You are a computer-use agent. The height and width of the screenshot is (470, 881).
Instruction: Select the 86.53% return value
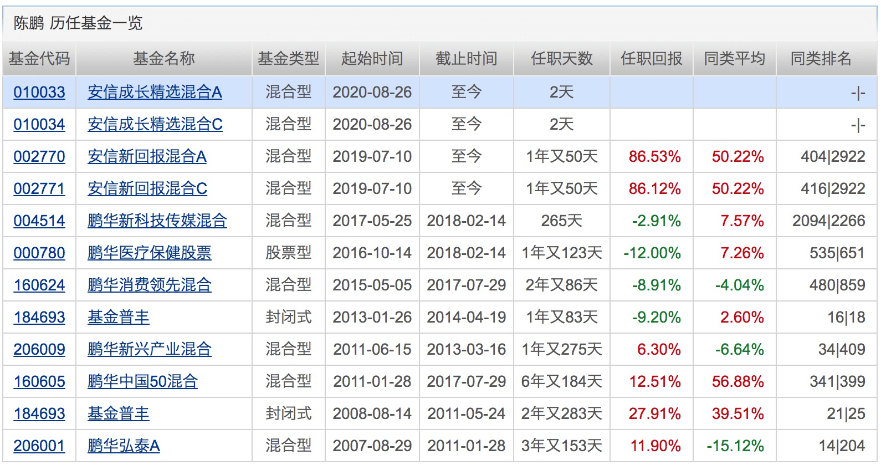tap(654, 156)
